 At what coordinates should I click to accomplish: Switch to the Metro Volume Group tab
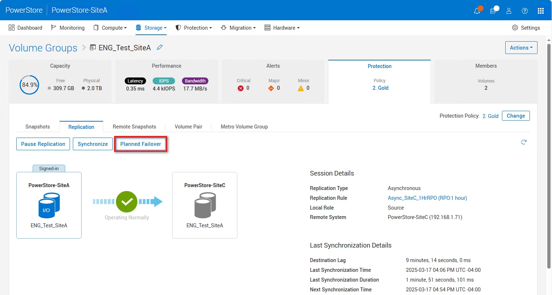(244, 127)
